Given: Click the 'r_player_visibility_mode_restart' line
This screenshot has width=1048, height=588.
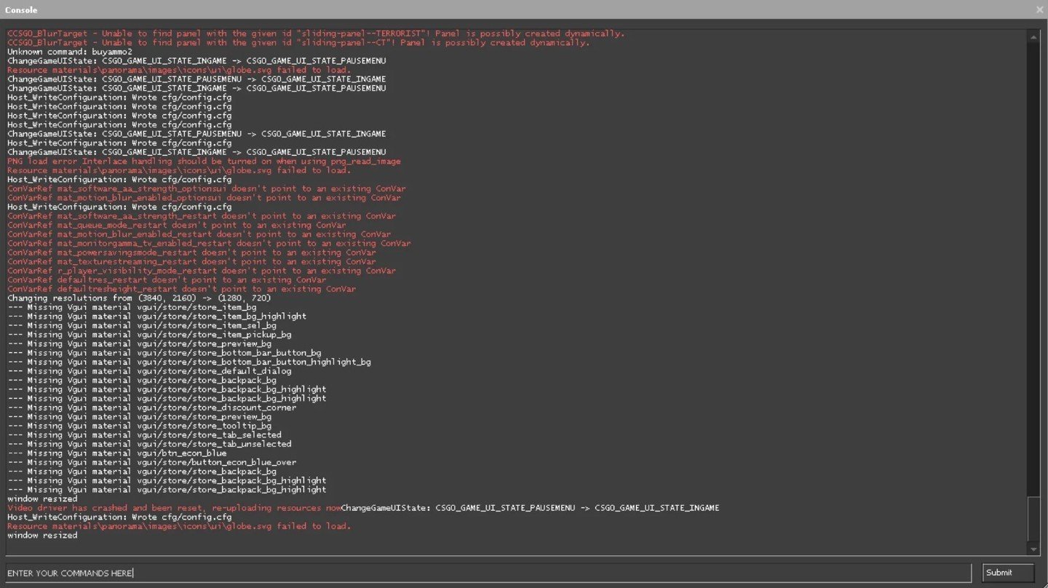Looking at the screenshot, I should (202, 271).
